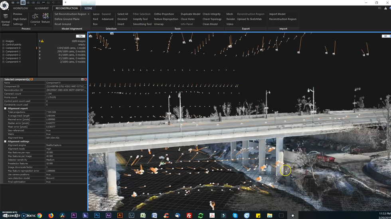
Task: Collapse the Alignment report section
Action: (x=6, y=109)
